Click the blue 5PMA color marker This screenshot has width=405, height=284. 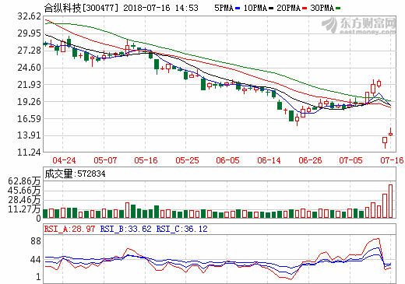pyautogui.click(x=238, y=9)
